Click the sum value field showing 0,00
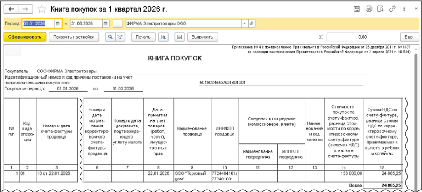 tap(350, 37)
